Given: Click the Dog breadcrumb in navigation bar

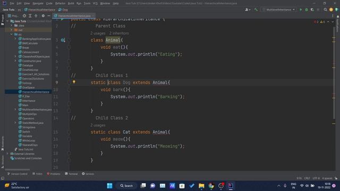Looking at the screenshot, I should (x=63, y=10).
